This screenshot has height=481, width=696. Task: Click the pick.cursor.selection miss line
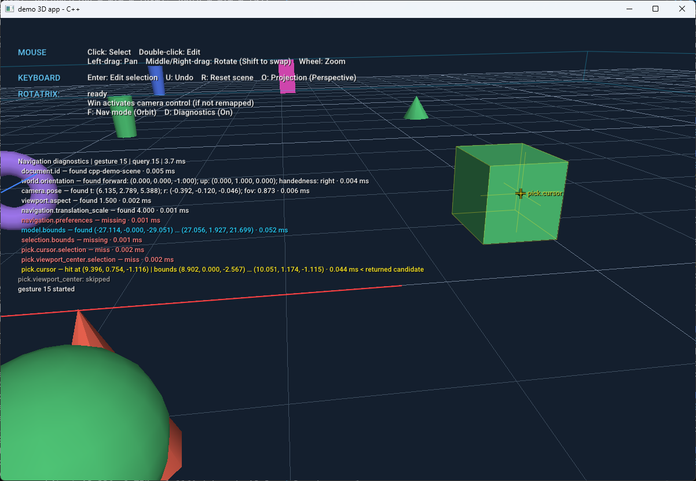click(83, 250)
